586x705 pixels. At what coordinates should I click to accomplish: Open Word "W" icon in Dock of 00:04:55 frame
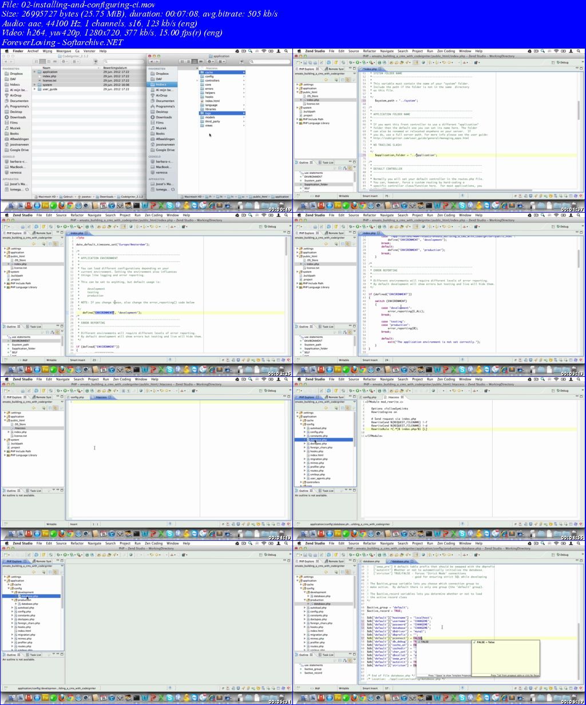(437, 533)
